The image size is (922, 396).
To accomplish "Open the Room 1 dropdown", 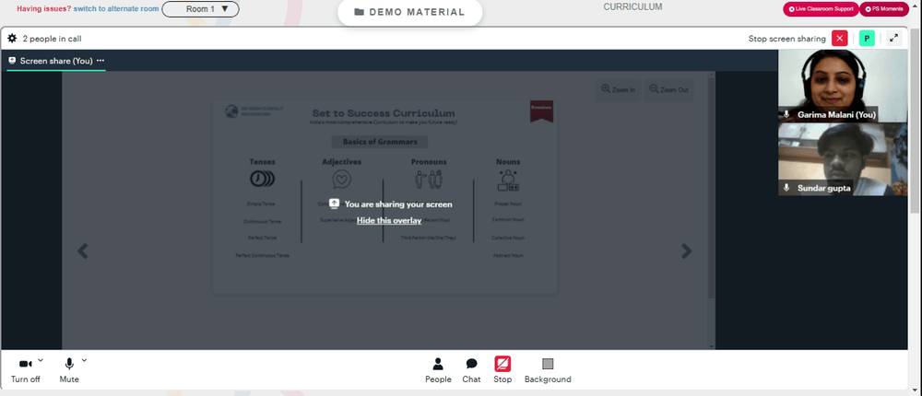I will [x=200, y=9].
